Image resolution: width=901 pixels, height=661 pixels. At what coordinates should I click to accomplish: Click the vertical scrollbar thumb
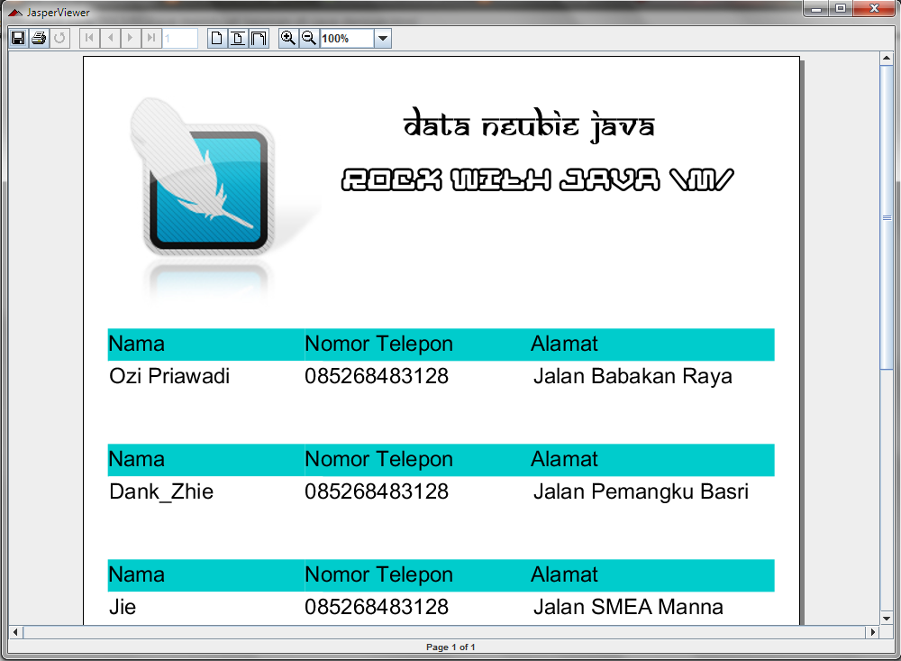(887, 217)
